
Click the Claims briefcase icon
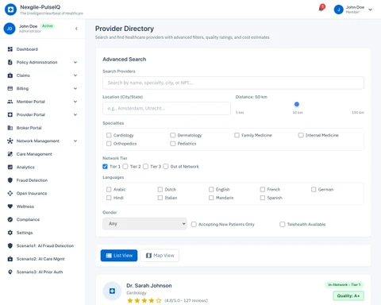coord(10,75)
